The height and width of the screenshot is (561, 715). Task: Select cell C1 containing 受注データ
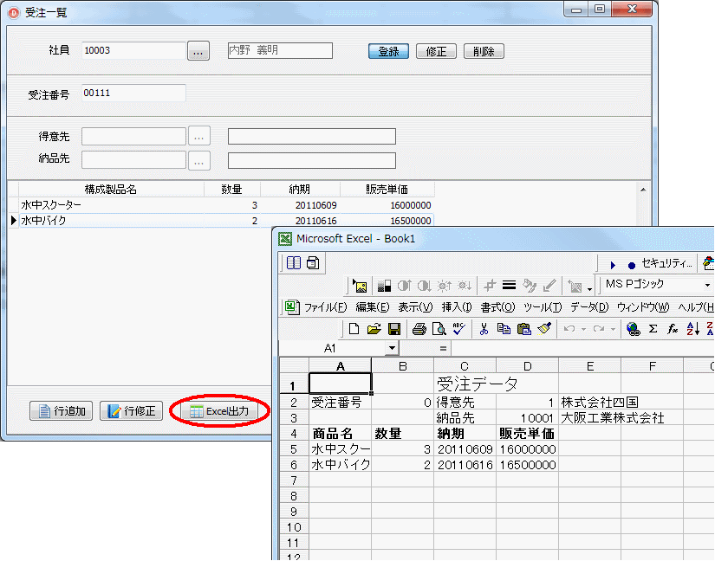pos(465,384)
